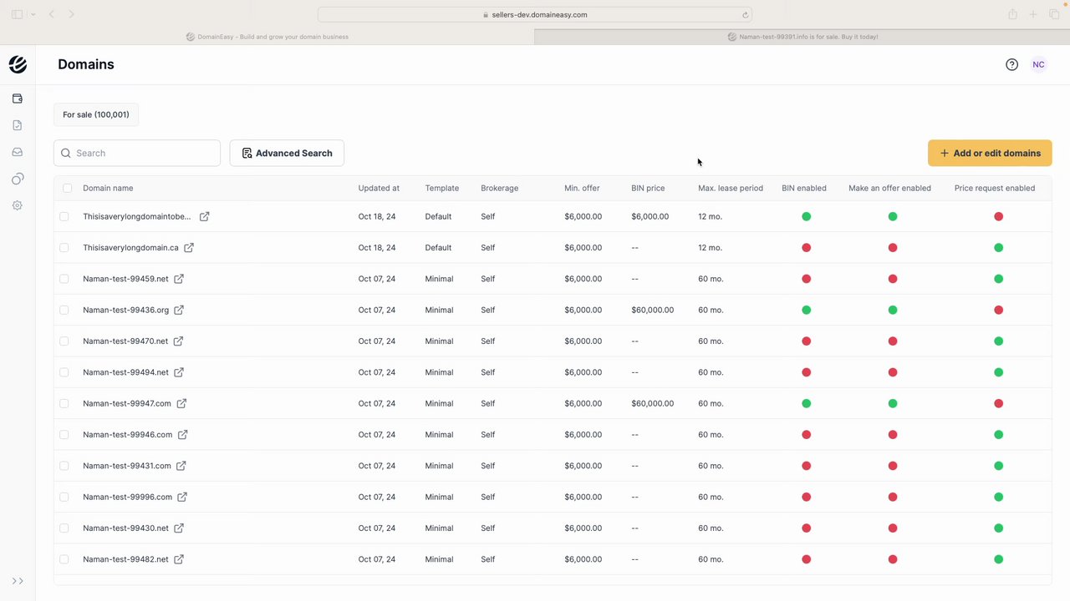Open Thisisaverylongdomain.ca domain name
1070x601 pixels.
tap(130, 248)
